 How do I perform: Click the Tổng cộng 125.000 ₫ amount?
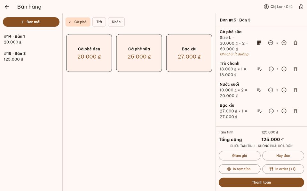click(272, 139)
